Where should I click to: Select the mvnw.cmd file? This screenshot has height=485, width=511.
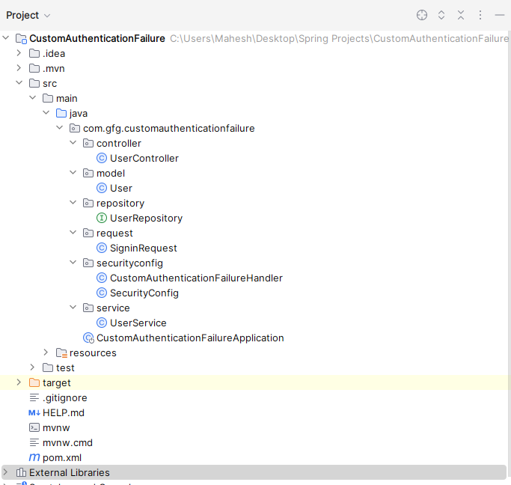click(x=67, y=442)
